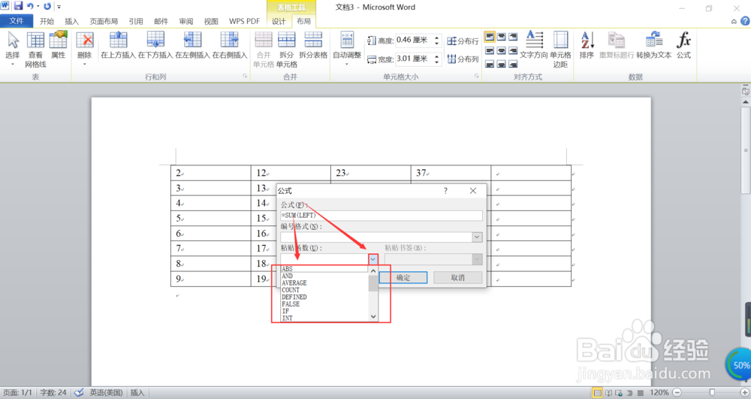Image resolution: width=751 pixels, height=399 pixels.
Task: Toggle Insert (插入) mode in status bar
Action: [137, 393]
